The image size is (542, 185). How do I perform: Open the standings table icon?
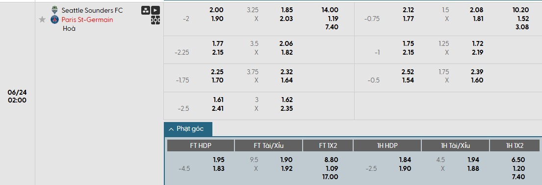146,10
